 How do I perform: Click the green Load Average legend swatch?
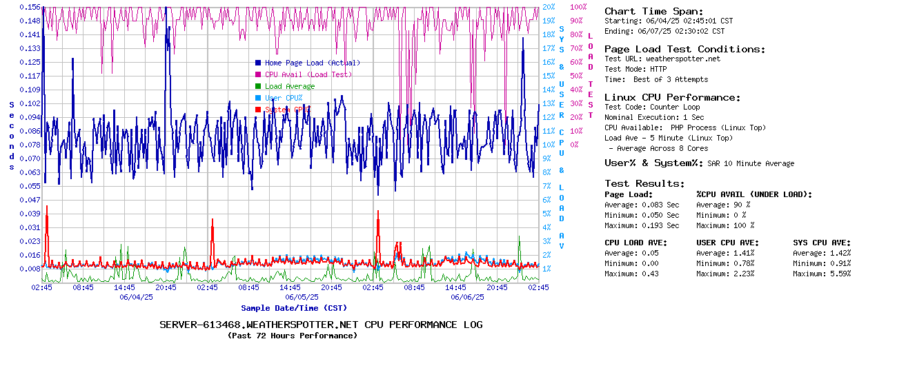click(x=258, y=86)
